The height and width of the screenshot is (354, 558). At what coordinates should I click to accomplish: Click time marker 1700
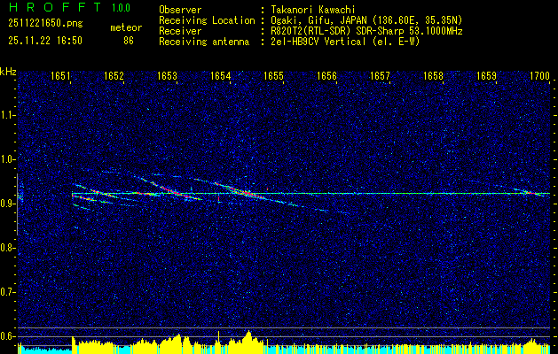[x=540, y=76]
